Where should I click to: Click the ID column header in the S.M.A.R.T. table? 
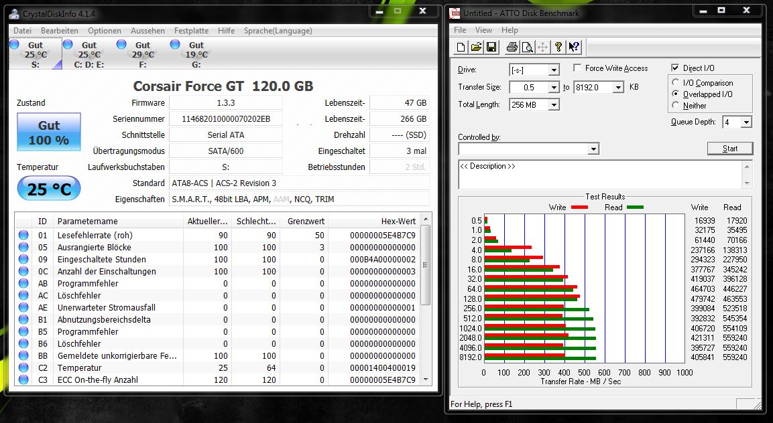[42, 221]
